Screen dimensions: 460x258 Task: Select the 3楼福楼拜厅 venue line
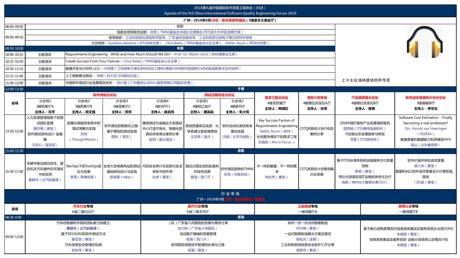tap(425, 103)
